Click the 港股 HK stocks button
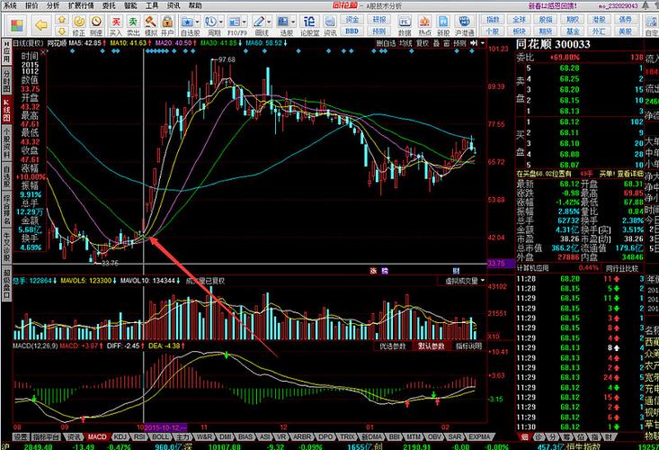 599,19
